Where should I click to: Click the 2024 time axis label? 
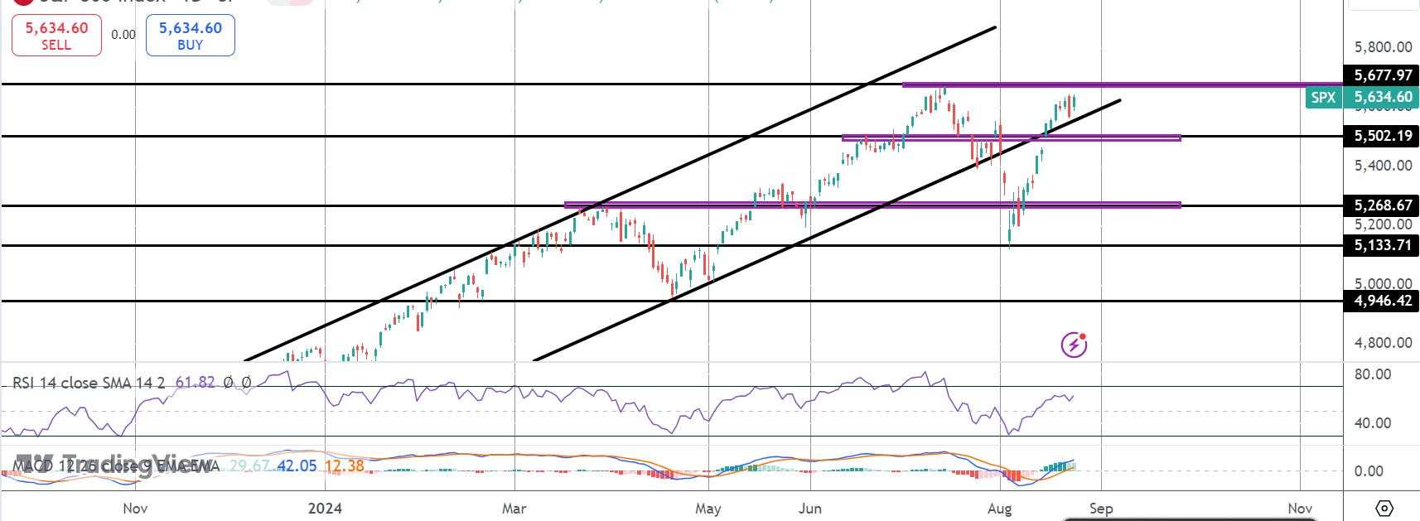click(x=324, y=509)
